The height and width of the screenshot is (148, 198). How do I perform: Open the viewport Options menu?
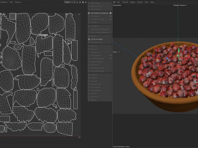coord(140,2)
